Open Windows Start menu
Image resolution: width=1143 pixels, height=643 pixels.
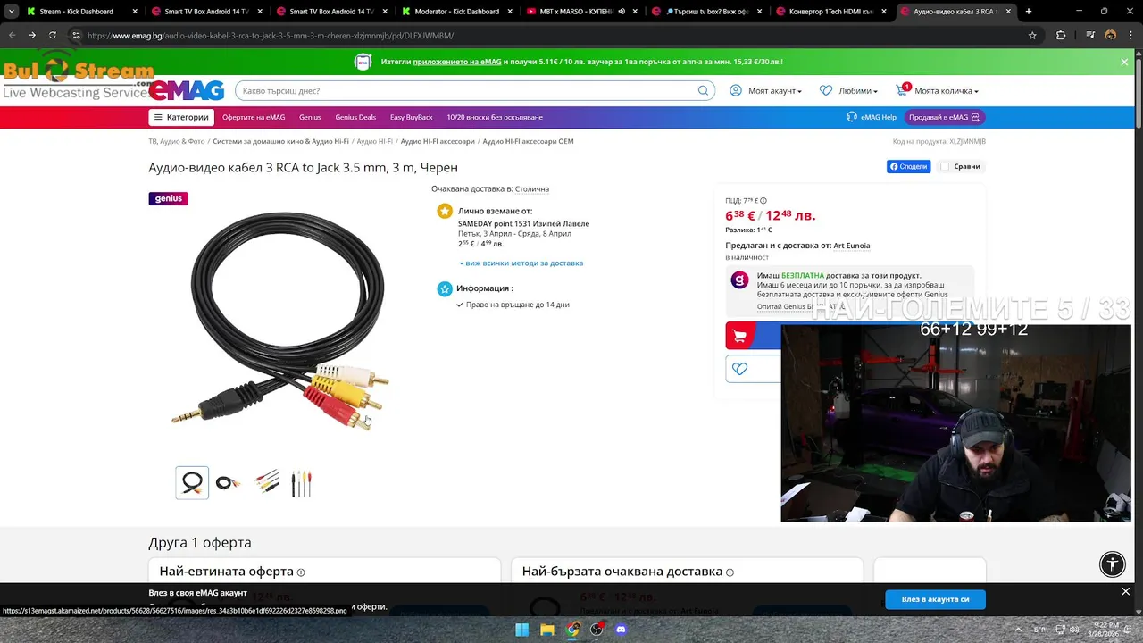[522, 630]
